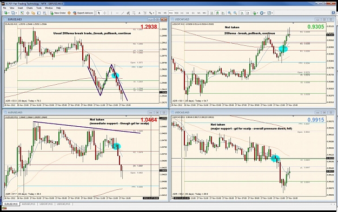Open the Templates icon
The width and height of the screenshot is (338, 212).
pyautogui.click(x=269, y=13)
